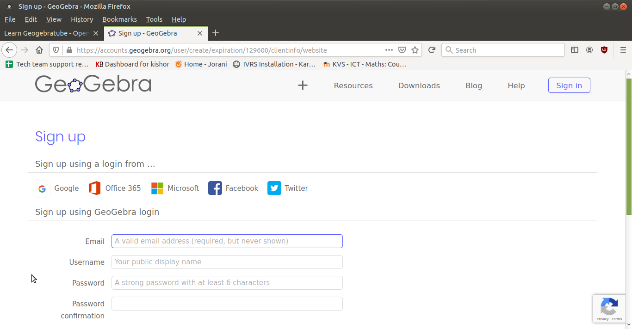Click the padlock site security icon
Screen dimensions: 632x329
69,50
